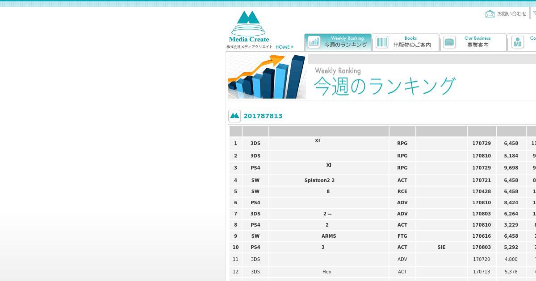Image resolution: width=536 pixels, height=281 pixels.
Task: Select the 170428 release date cell
Action: [x=482, y=191]
